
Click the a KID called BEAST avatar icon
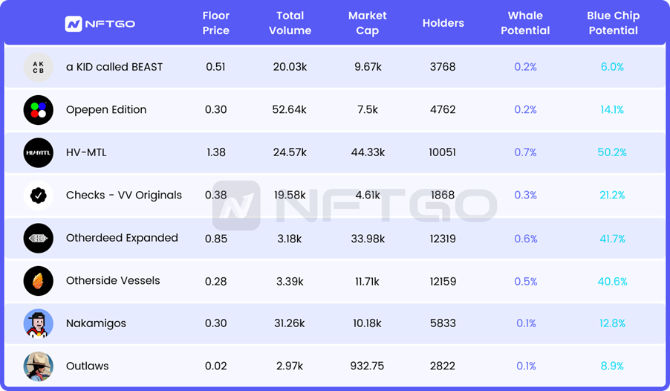[39, 67]
